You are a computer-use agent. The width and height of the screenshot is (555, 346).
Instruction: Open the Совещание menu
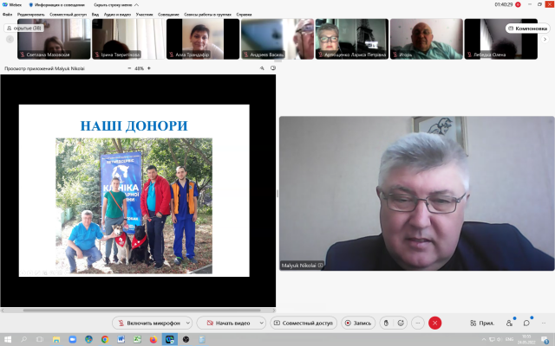coord(168,15)
